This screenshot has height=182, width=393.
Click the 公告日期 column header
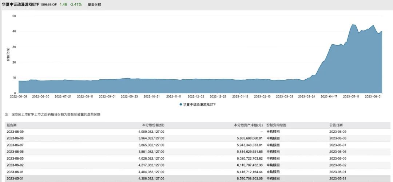click(336, 125)
